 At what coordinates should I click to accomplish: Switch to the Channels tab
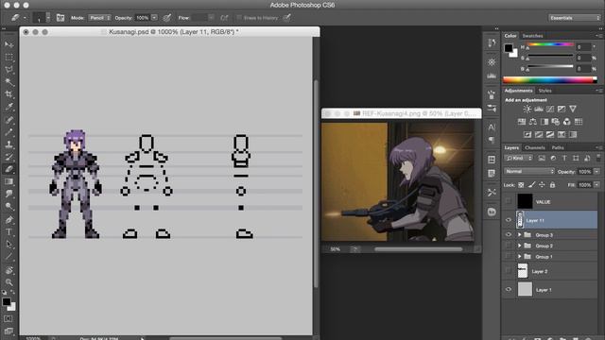534,147
